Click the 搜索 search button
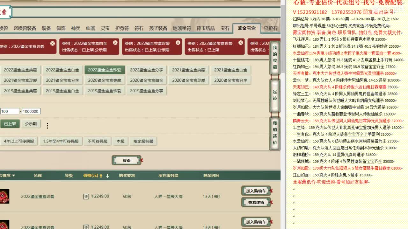 point(127,160)
